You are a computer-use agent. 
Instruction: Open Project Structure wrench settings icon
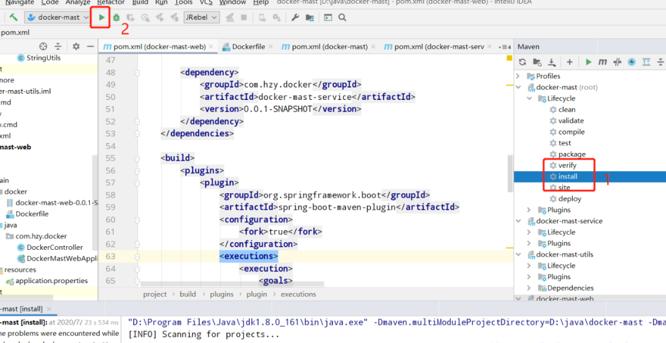tap(295, 17)
